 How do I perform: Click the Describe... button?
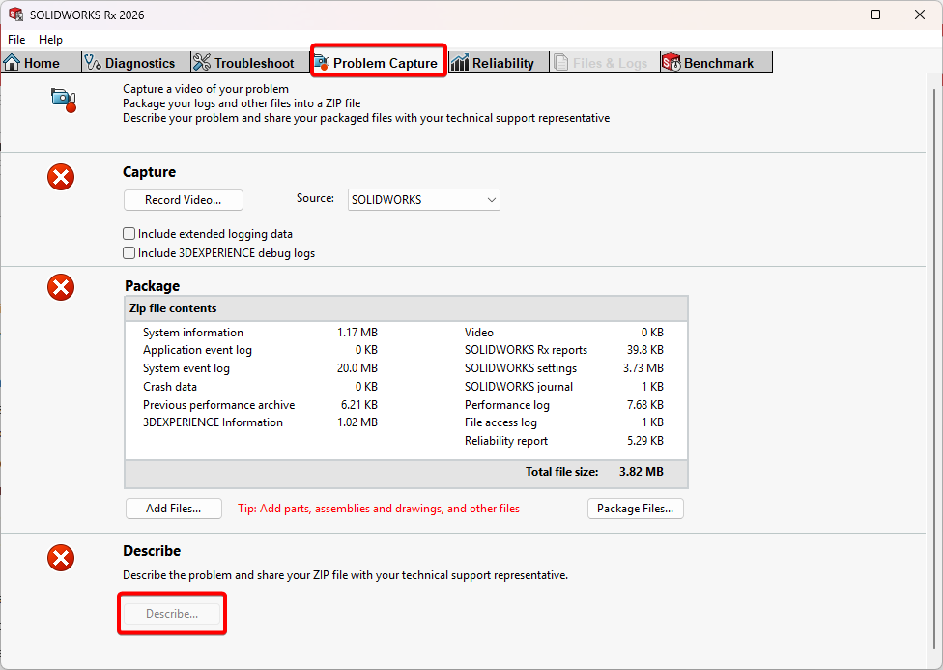click(x=172, y=614)
